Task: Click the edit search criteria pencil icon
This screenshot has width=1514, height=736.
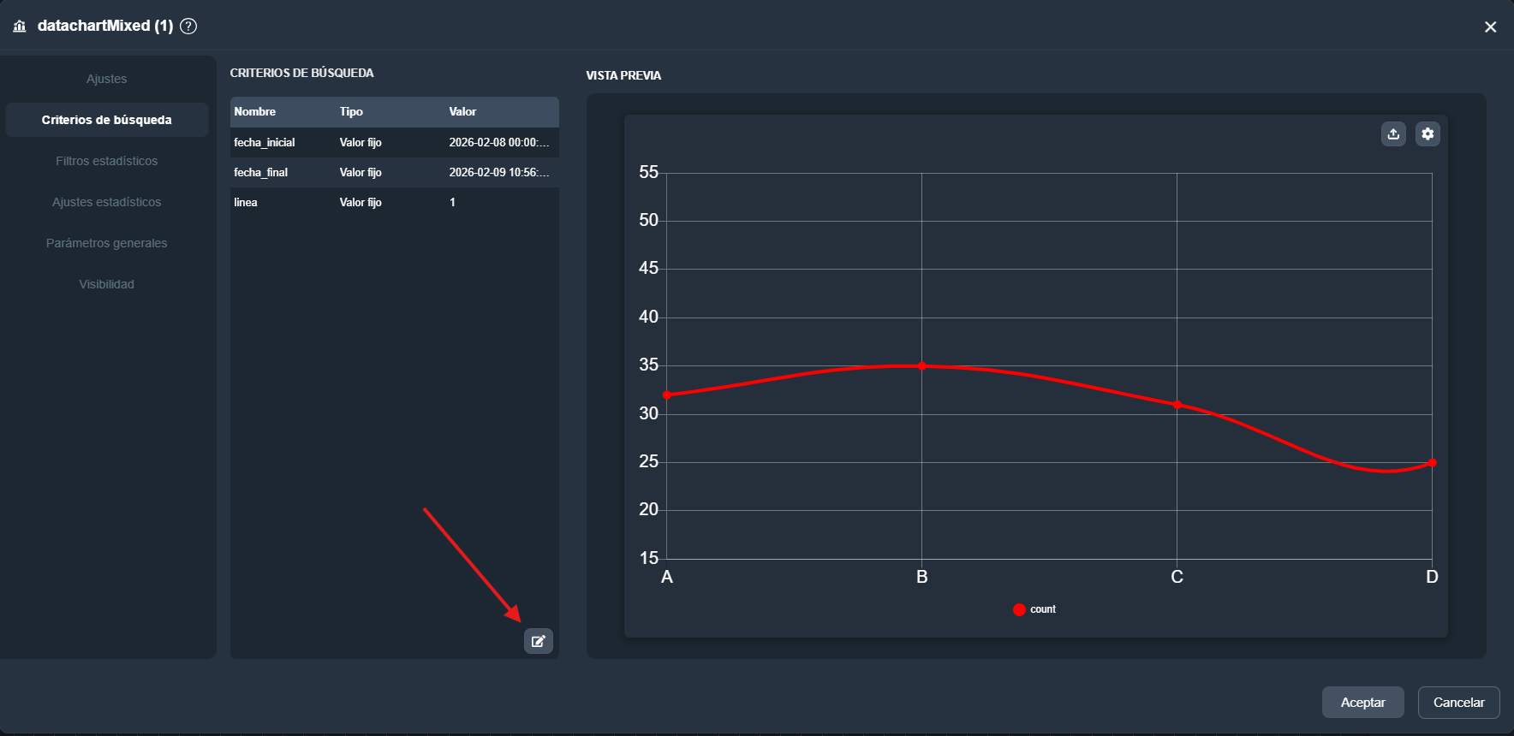Action: (x=538, y=641)
